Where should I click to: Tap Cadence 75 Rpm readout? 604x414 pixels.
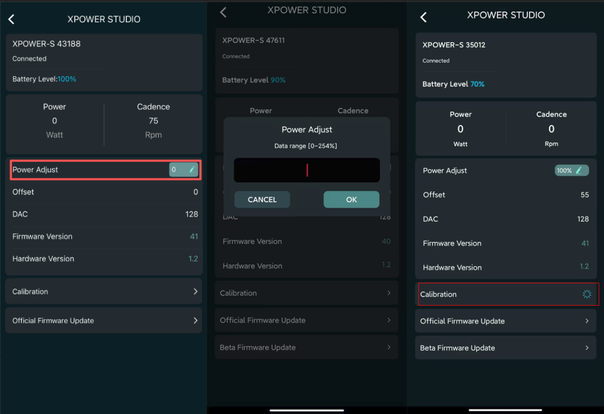pyautogui.click(x=153, y=121)
